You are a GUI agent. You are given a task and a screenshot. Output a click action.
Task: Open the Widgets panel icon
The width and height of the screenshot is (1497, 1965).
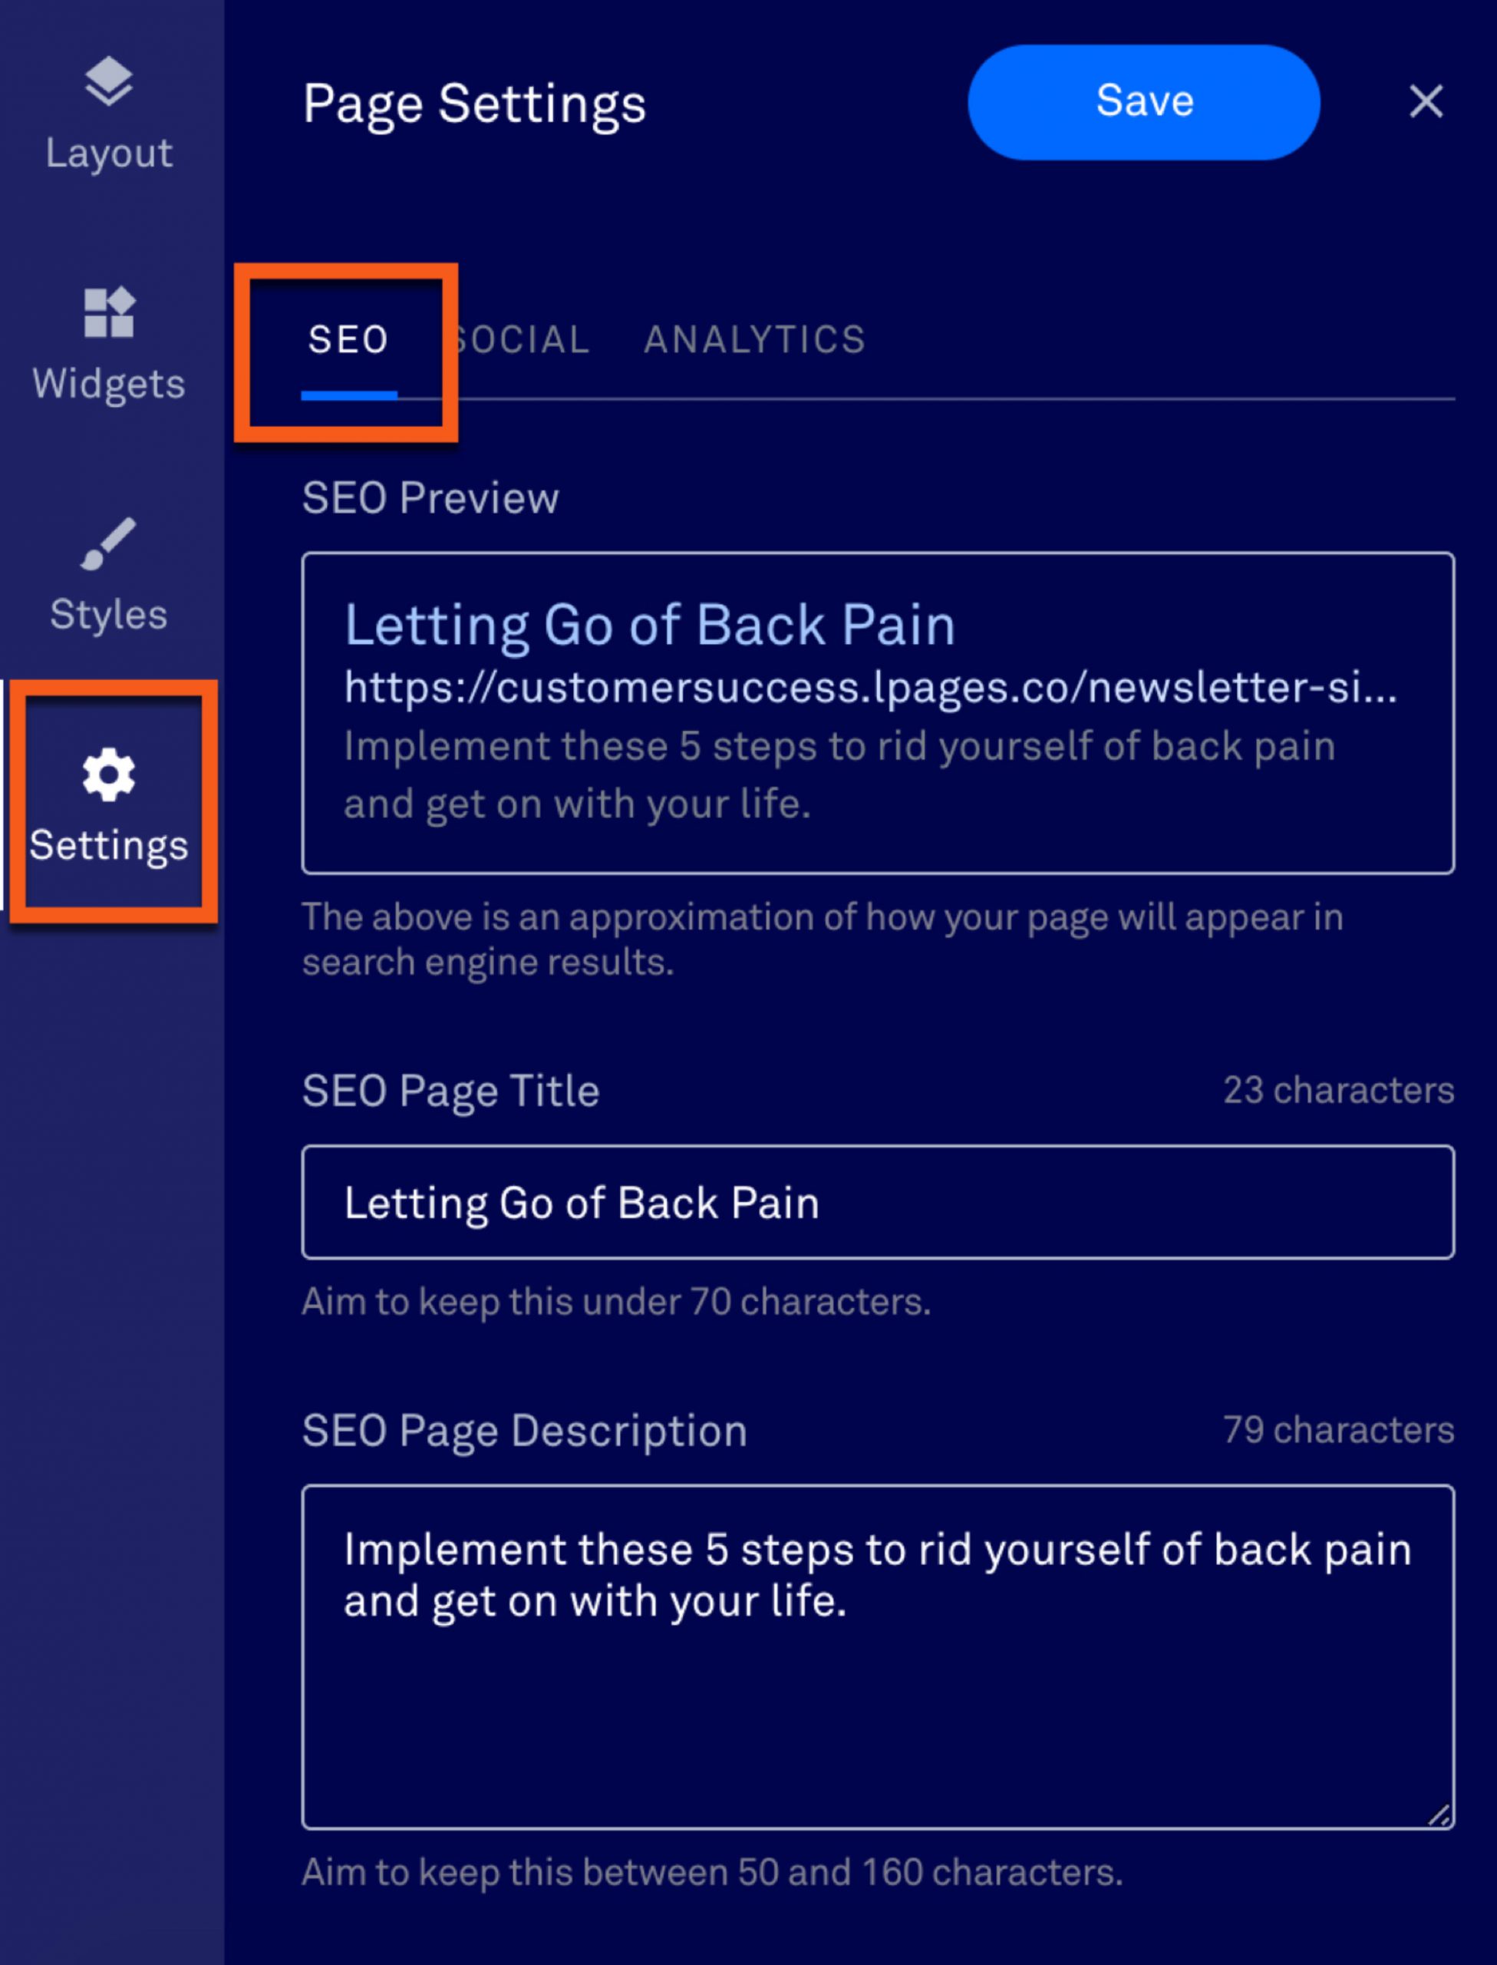point(109,312)
